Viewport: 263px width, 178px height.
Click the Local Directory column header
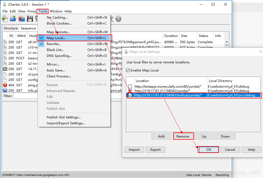coord(234,81)
